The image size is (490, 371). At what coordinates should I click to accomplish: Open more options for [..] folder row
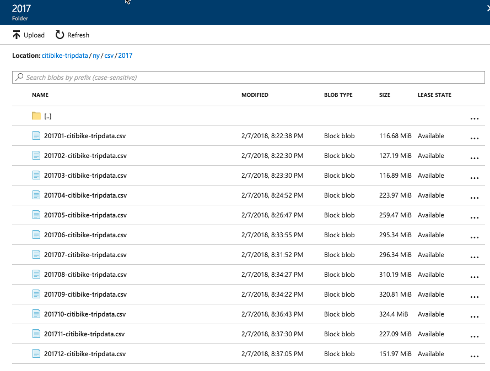pos(475,118)
